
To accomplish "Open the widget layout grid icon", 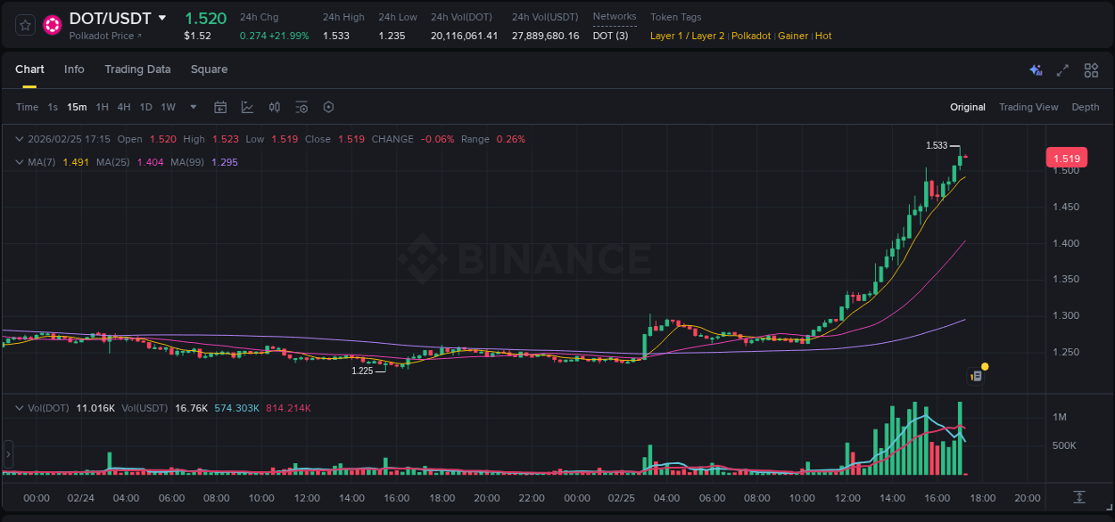I will coord(1089,69).
